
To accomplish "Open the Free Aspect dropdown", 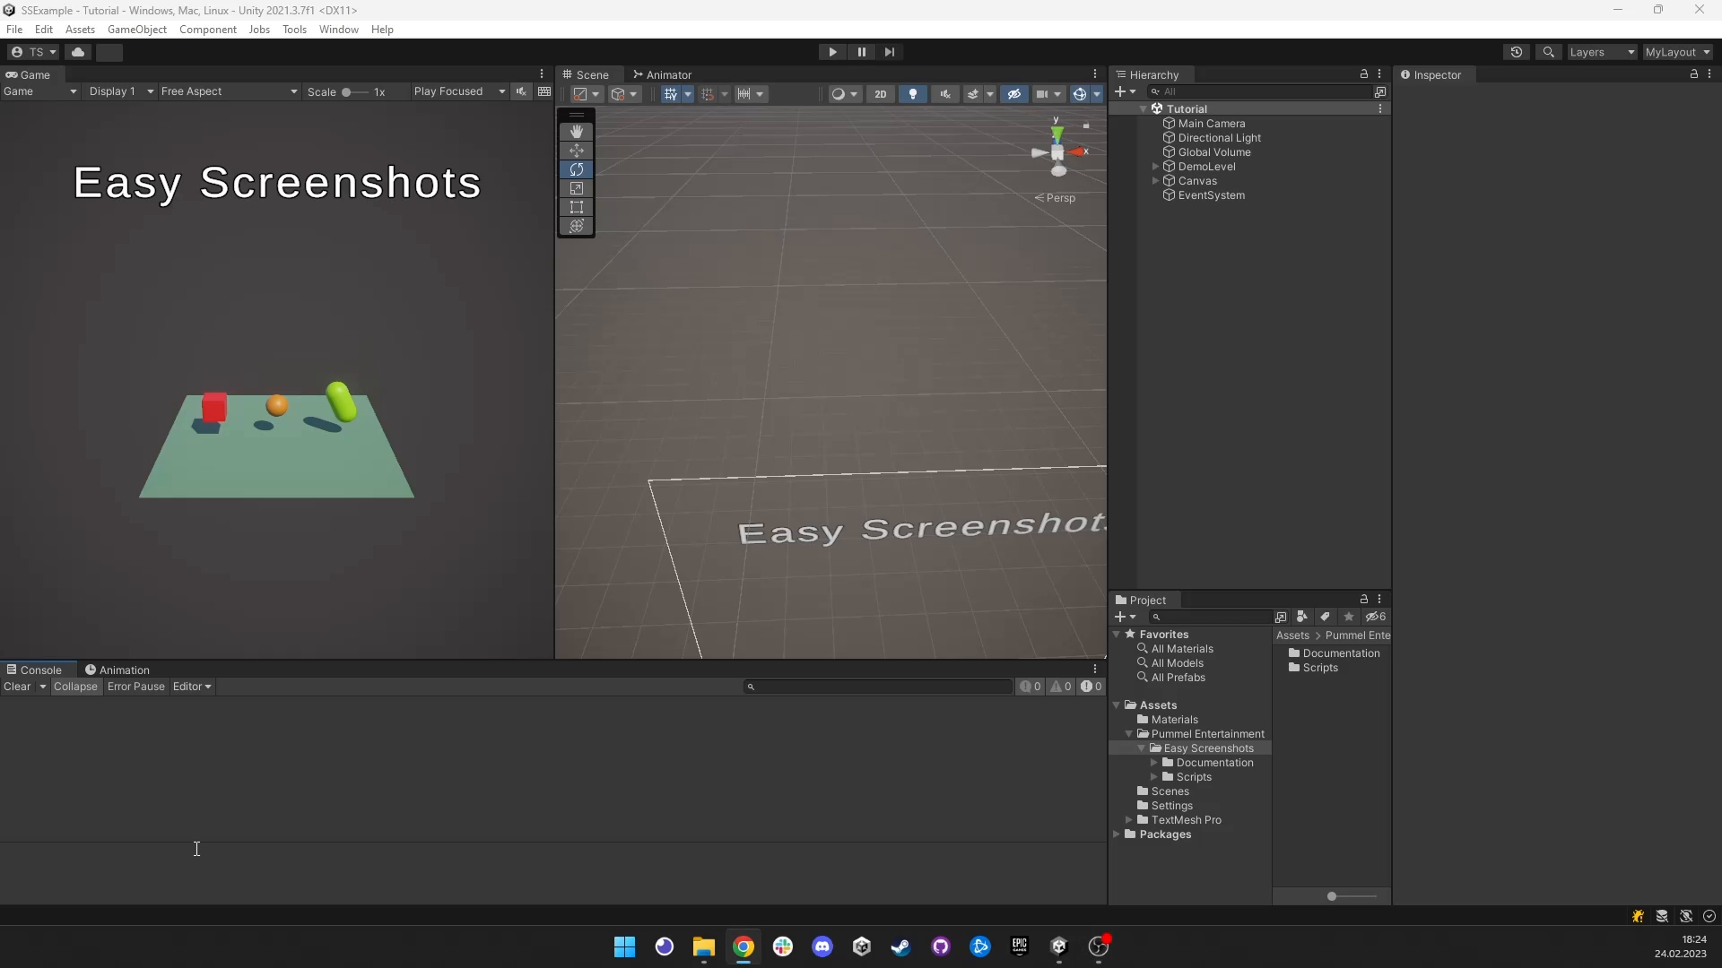I will pos(229,91).
